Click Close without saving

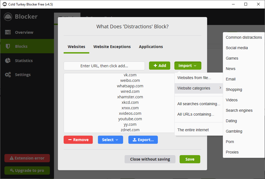click(x=150, y=159)
